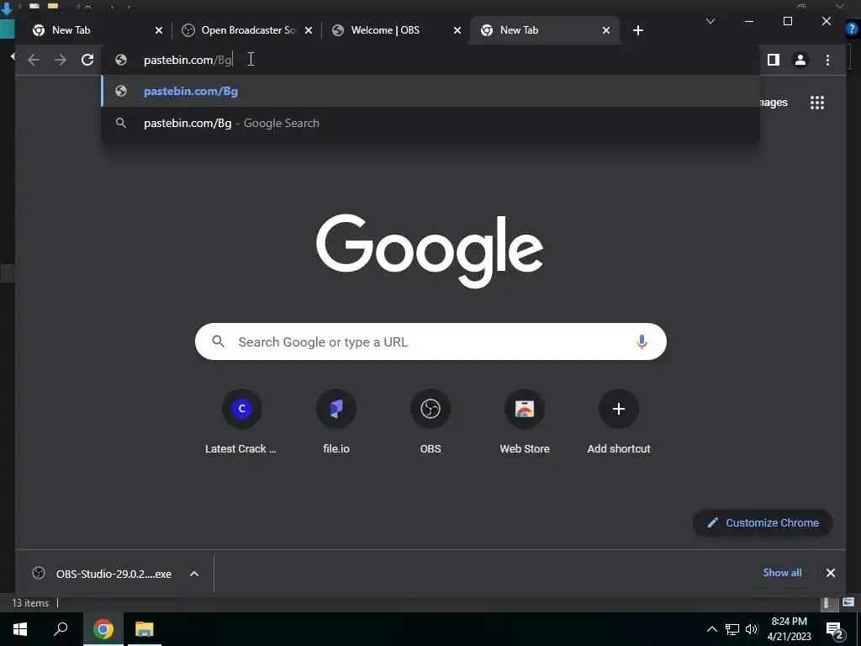Click the Images link

click(x=774, y=103)
